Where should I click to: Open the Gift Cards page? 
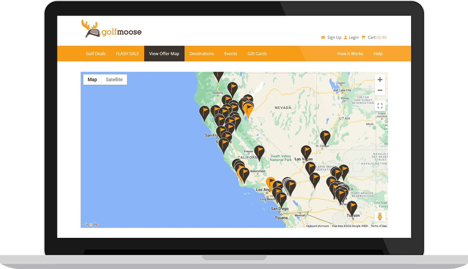click(x=257, y=54)
